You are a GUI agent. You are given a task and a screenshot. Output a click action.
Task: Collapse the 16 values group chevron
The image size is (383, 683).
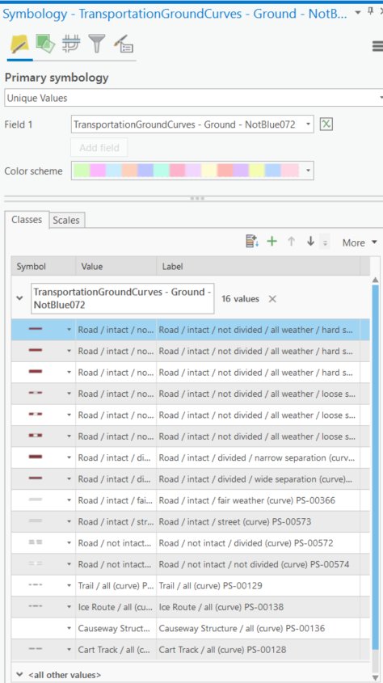coord(19,299)
